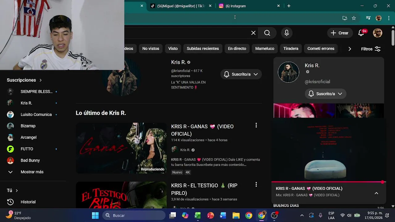Click the taskbar Buscar search field
Screen dimensions: 395x222
[134, 216]
